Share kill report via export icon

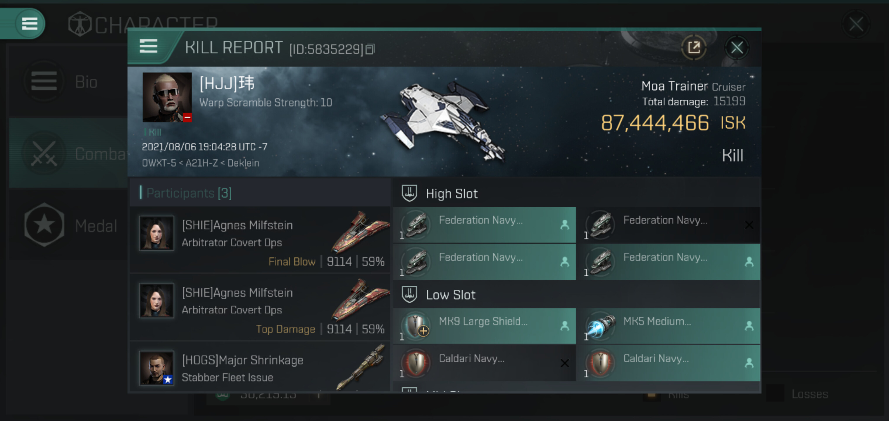pyautogui.click(x=693, y=48)
